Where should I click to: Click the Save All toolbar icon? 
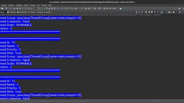coord(2,8)
